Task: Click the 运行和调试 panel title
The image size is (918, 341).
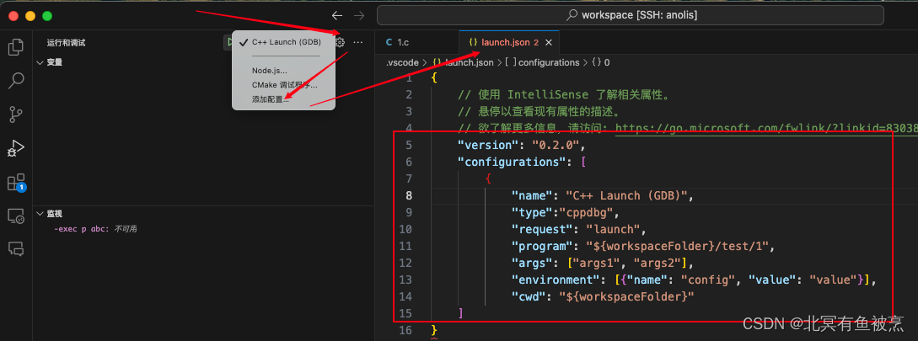Action: (x=67, y=43)
